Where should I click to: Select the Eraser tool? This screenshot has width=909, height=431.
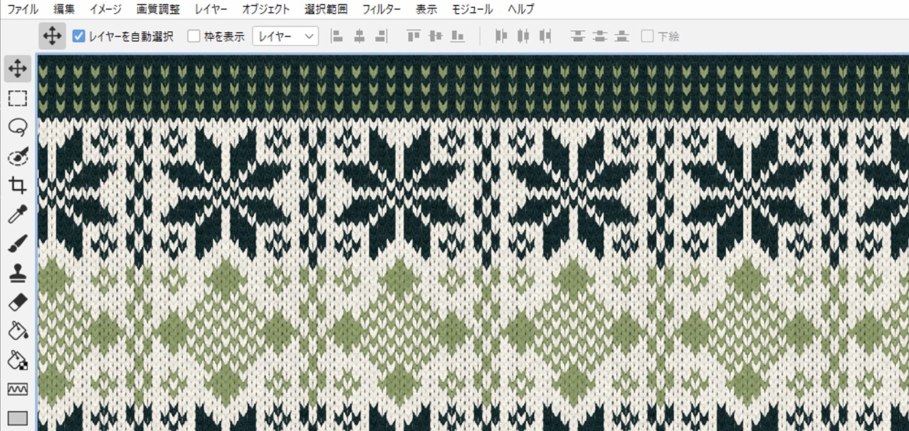tap(18, 302)
